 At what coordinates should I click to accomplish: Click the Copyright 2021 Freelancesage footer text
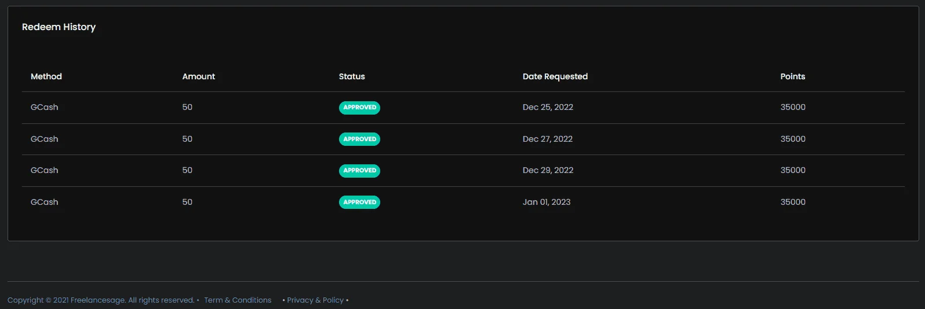[101, 300]
